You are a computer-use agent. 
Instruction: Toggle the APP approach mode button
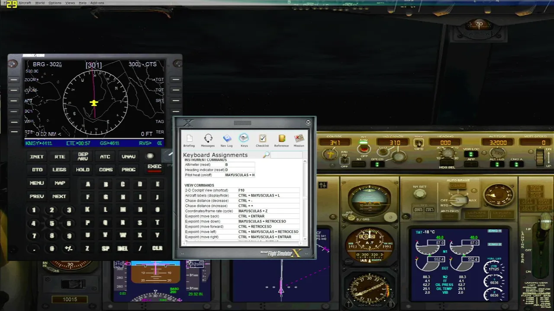point(470,164)
